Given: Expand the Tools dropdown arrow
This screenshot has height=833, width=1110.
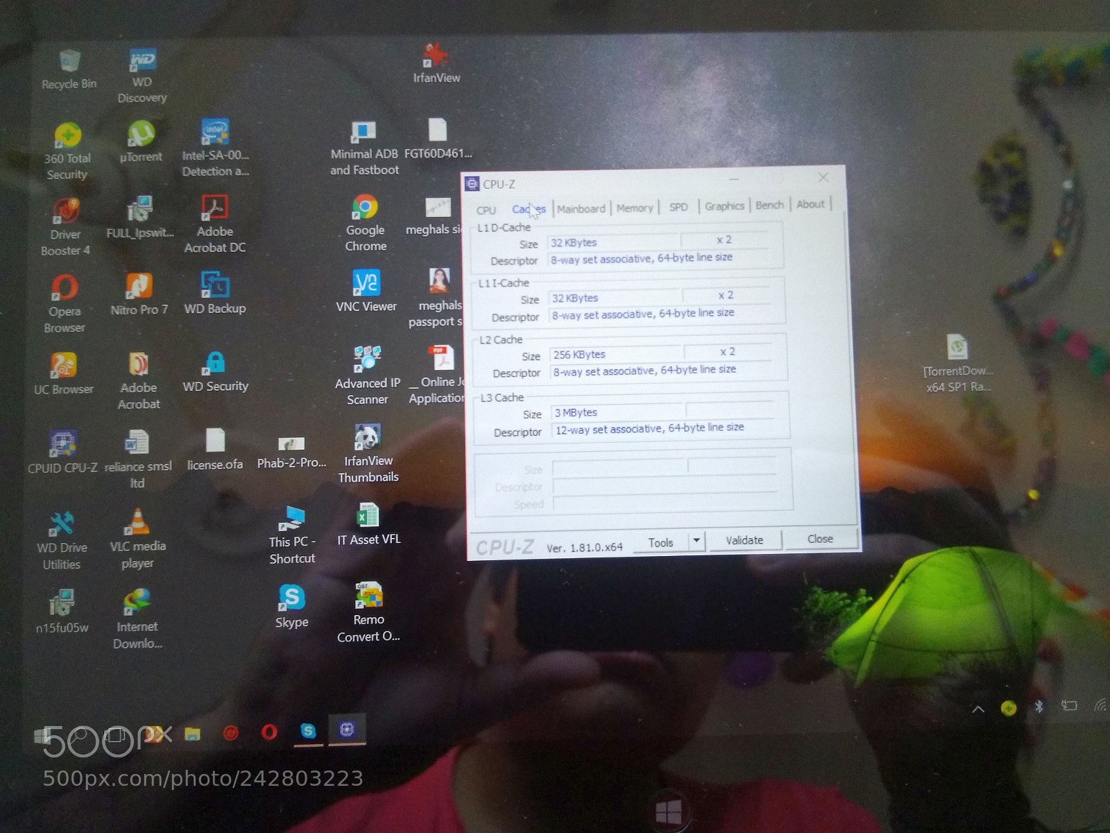Looking at the screenshot, I should coord(697,540).
